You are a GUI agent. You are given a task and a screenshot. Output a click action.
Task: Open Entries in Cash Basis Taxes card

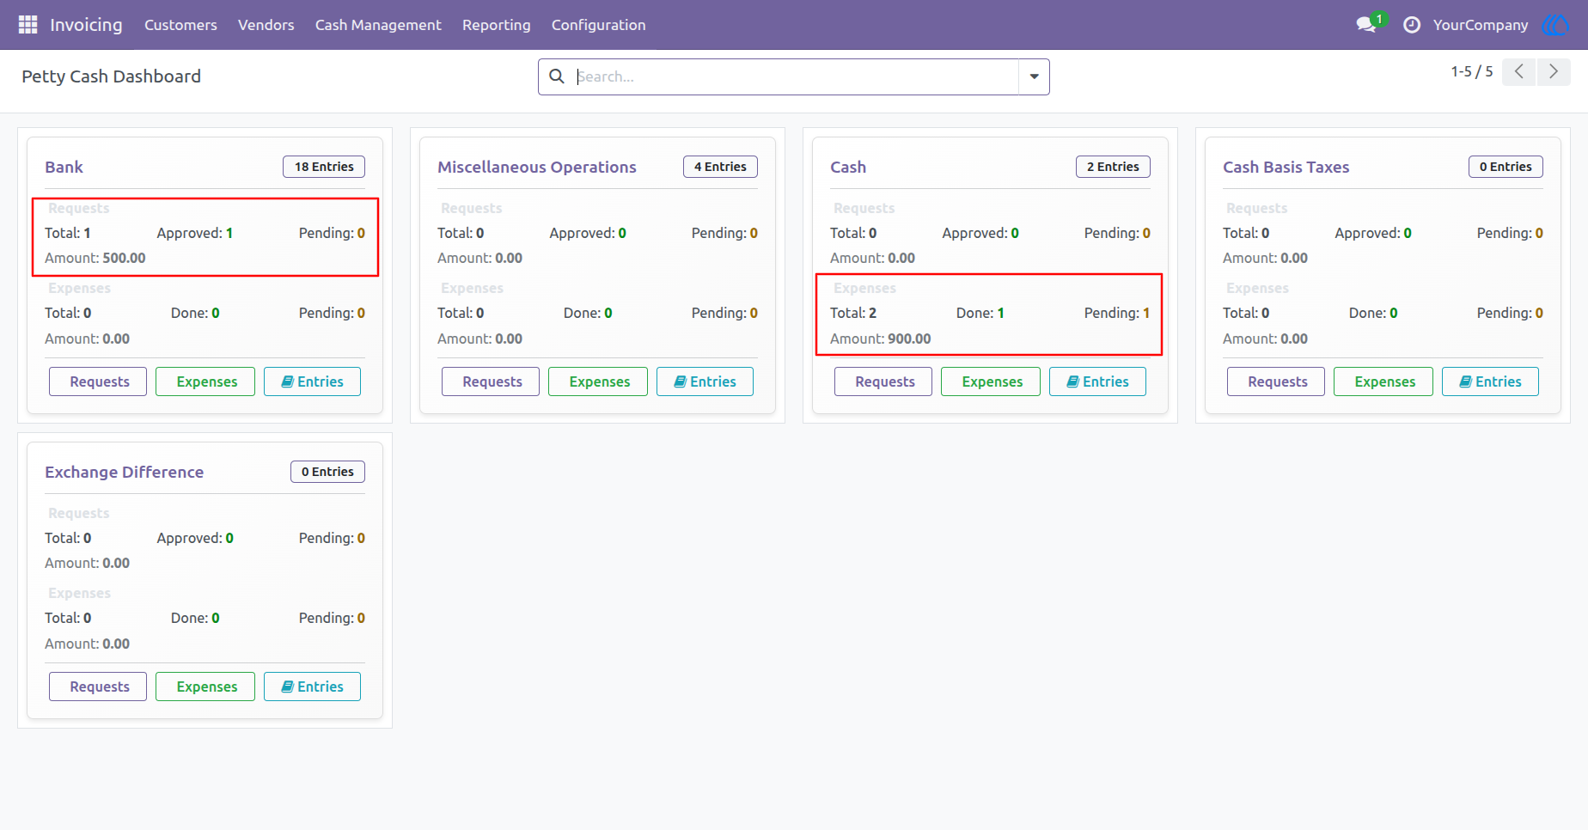(1490, 381)
